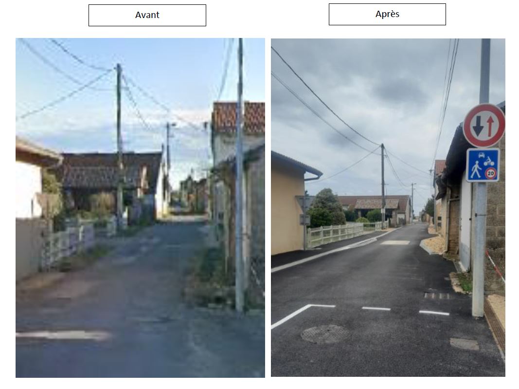Click the cyclist symbol on blue sign
Screen dimensions: 519x389
click(489, 161)
